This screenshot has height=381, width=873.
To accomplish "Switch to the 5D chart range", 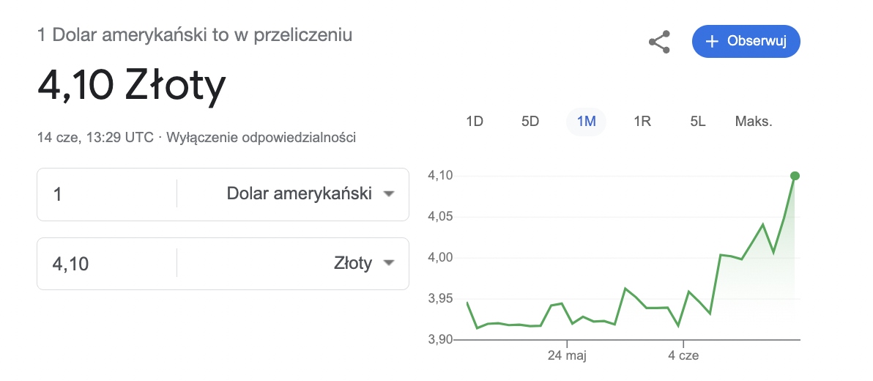I will 530,122.
